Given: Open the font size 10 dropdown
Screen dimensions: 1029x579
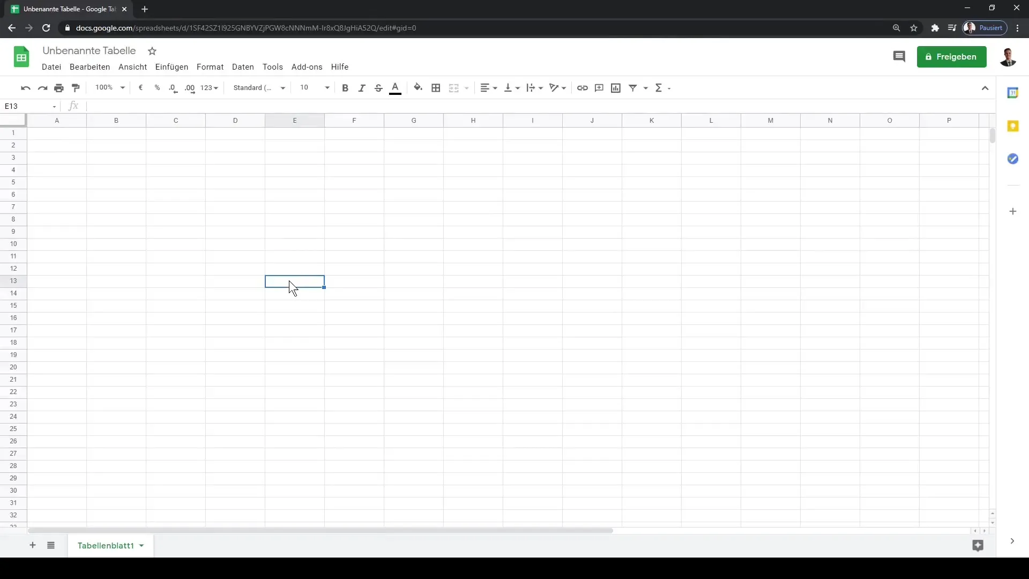Looking at the screenshot, I should coord(315,88).
